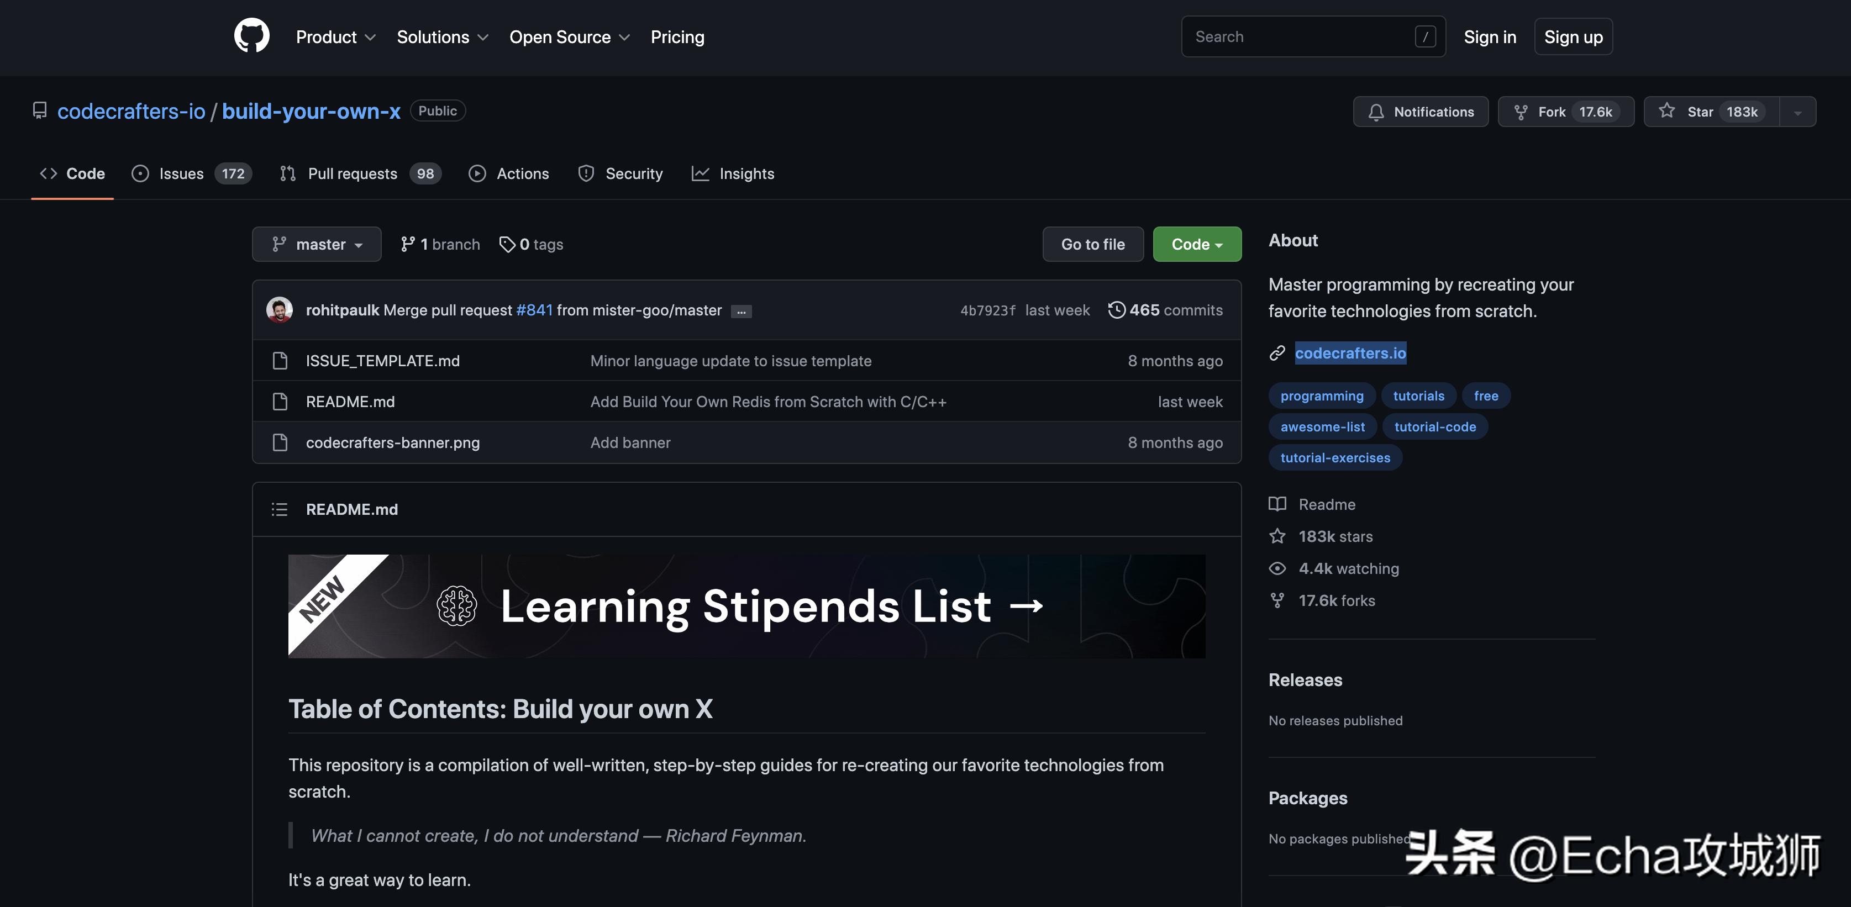This screenshot has width=1851, height=907.
Task: Open the README.md file row
Action: [350, 402]
